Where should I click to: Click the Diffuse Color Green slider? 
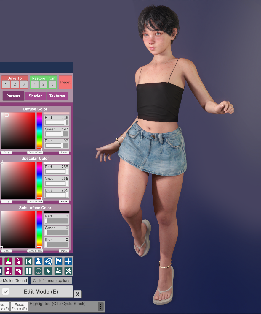pos(57,134)
